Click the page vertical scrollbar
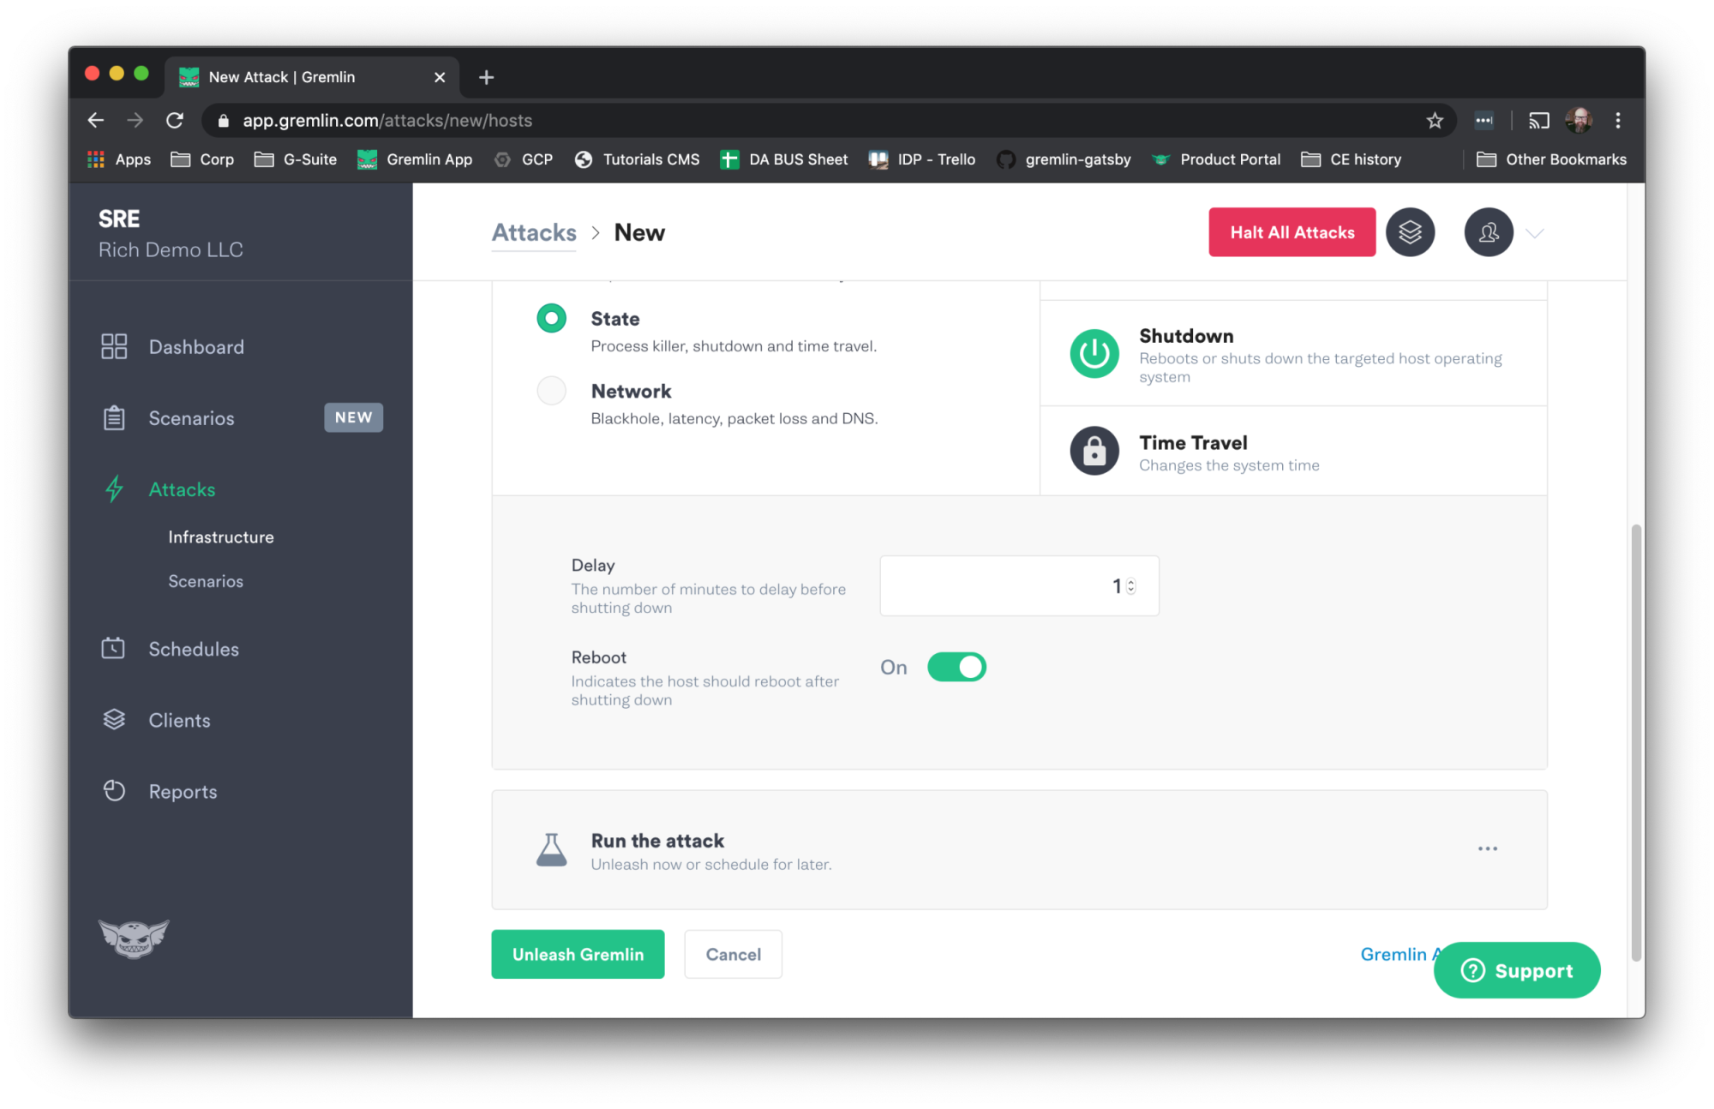Image resolution: width=1714 pixels, height=1109 pixels. pos(1636,741)
